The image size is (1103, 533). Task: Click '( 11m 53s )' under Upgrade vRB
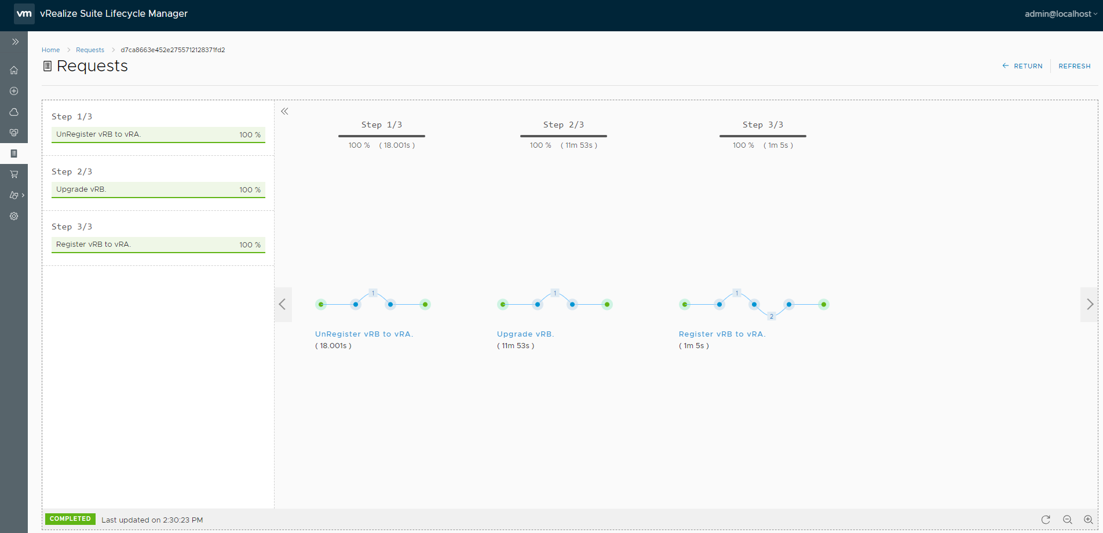click(516, 346)
